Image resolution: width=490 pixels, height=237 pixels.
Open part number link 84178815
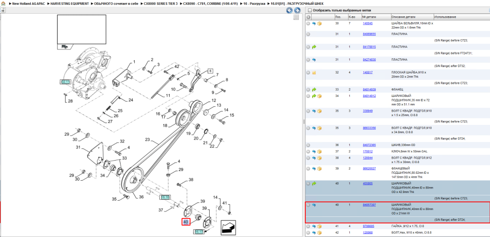click(x=369, y=47)
